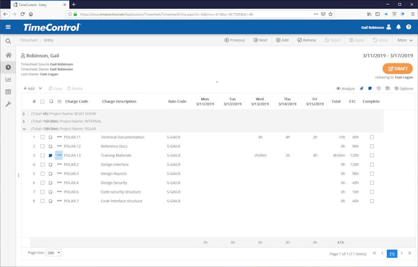Open note icon for POLAR.7 row
Image resolution: width=418 pixels, height=267 pixels.
coord(51,201)
